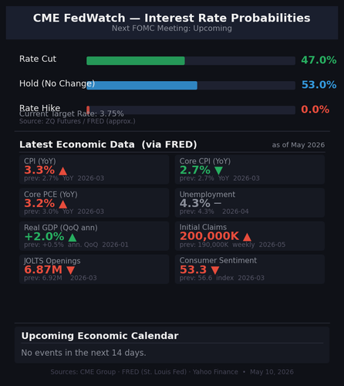Click the red down arrow beside Consumer Sentiment
The height and width of the screenshot is (386, 344).
click(215, 270)
